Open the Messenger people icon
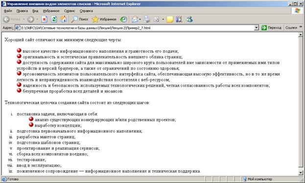The image size is (305, 183). pos(189,19)
